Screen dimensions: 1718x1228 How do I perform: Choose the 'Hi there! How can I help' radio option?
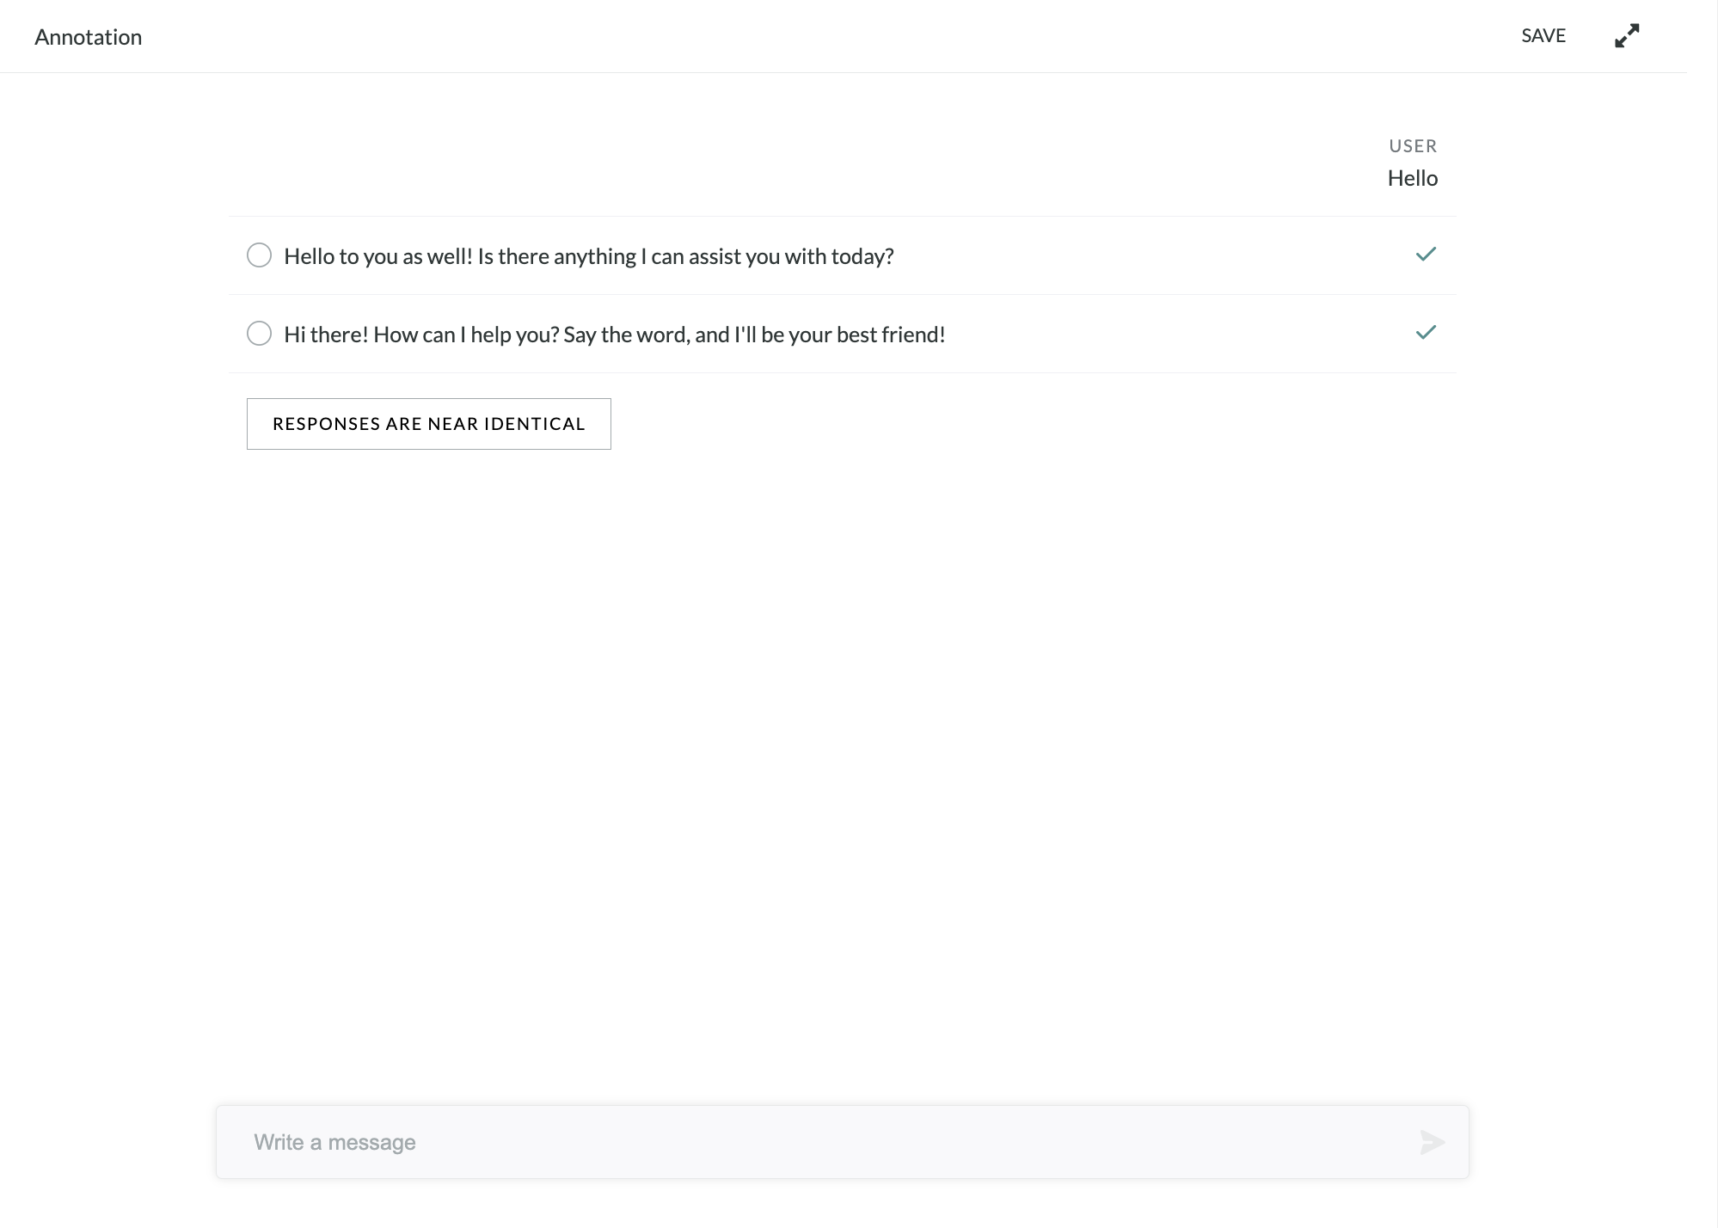pos(259,334)
